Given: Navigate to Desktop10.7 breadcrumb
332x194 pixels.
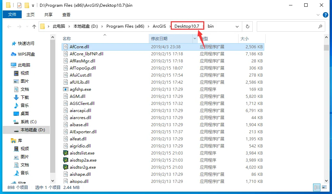Looking at the screenshot, I should [187, 26].
